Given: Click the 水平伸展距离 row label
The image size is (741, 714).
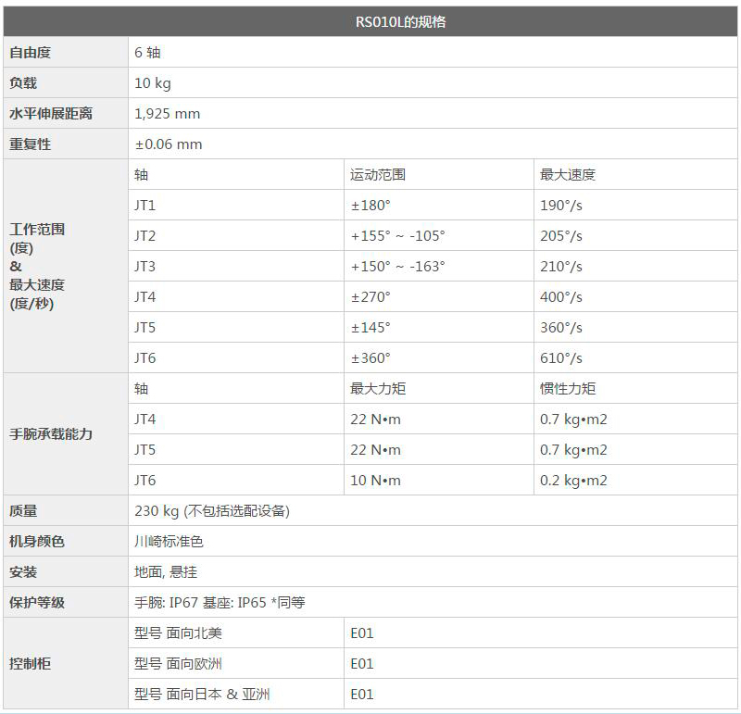Looking at the screenshot, I should (51, 114).
